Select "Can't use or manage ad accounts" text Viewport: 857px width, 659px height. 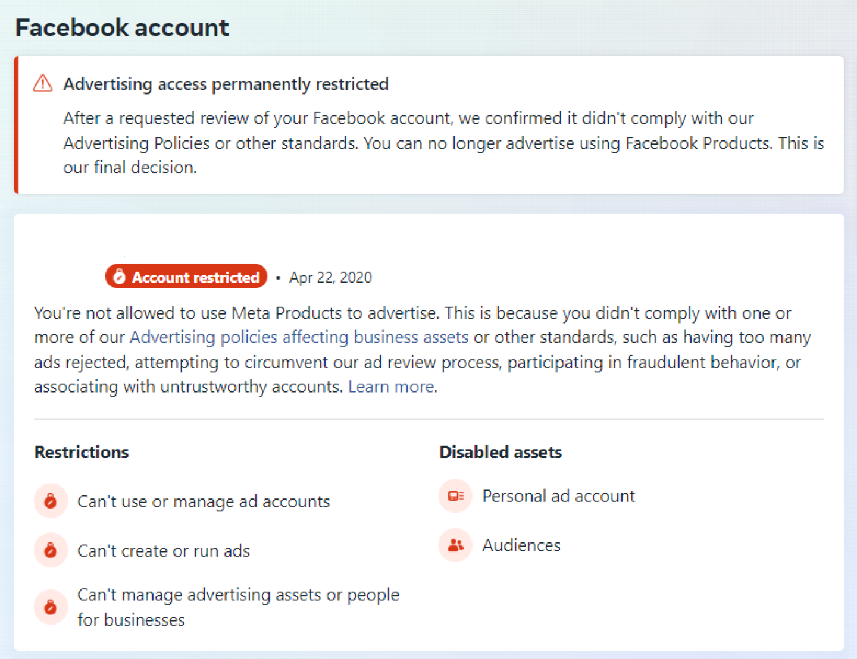pyautogui.click(x=203, y=501)
